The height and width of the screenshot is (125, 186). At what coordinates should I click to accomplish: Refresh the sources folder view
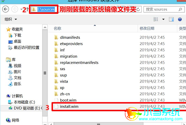(138, 9)
